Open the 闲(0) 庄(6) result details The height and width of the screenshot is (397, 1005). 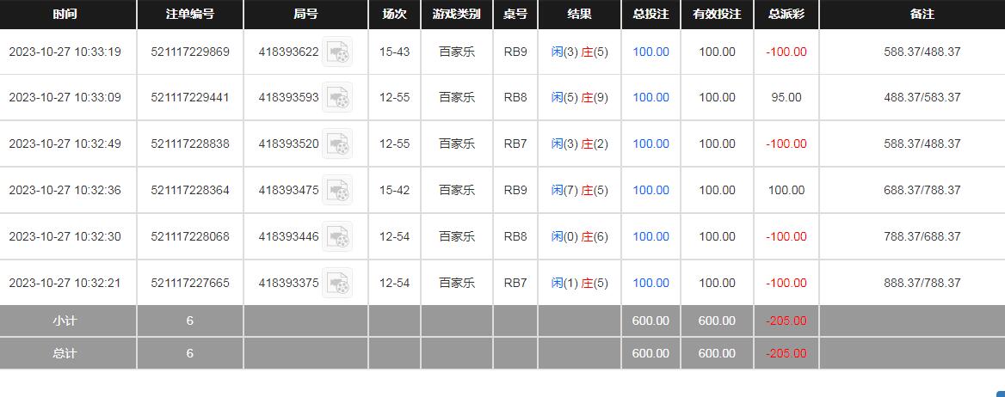(x=579, y=237)
